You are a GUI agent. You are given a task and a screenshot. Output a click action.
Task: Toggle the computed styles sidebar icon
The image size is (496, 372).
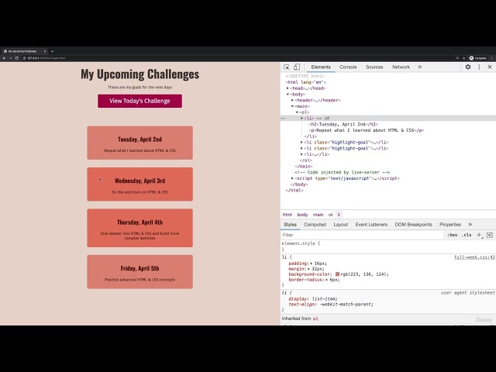(490, 235)
